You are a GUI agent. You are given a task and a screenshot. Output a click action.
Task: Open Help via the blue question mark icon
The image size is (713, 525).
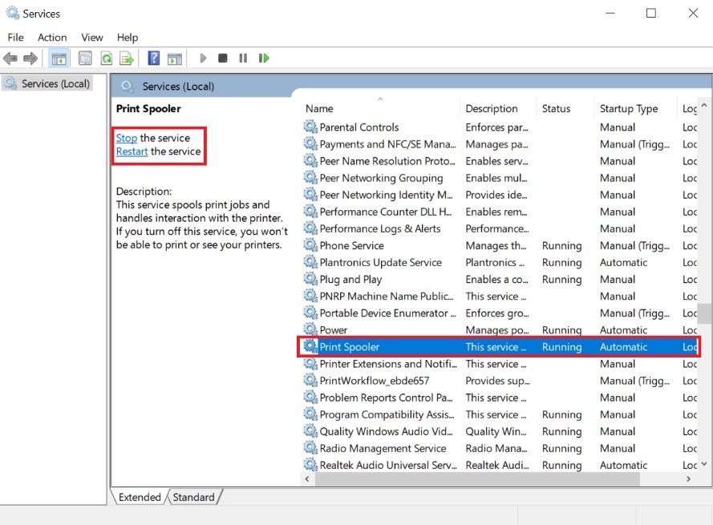point(153,59)
